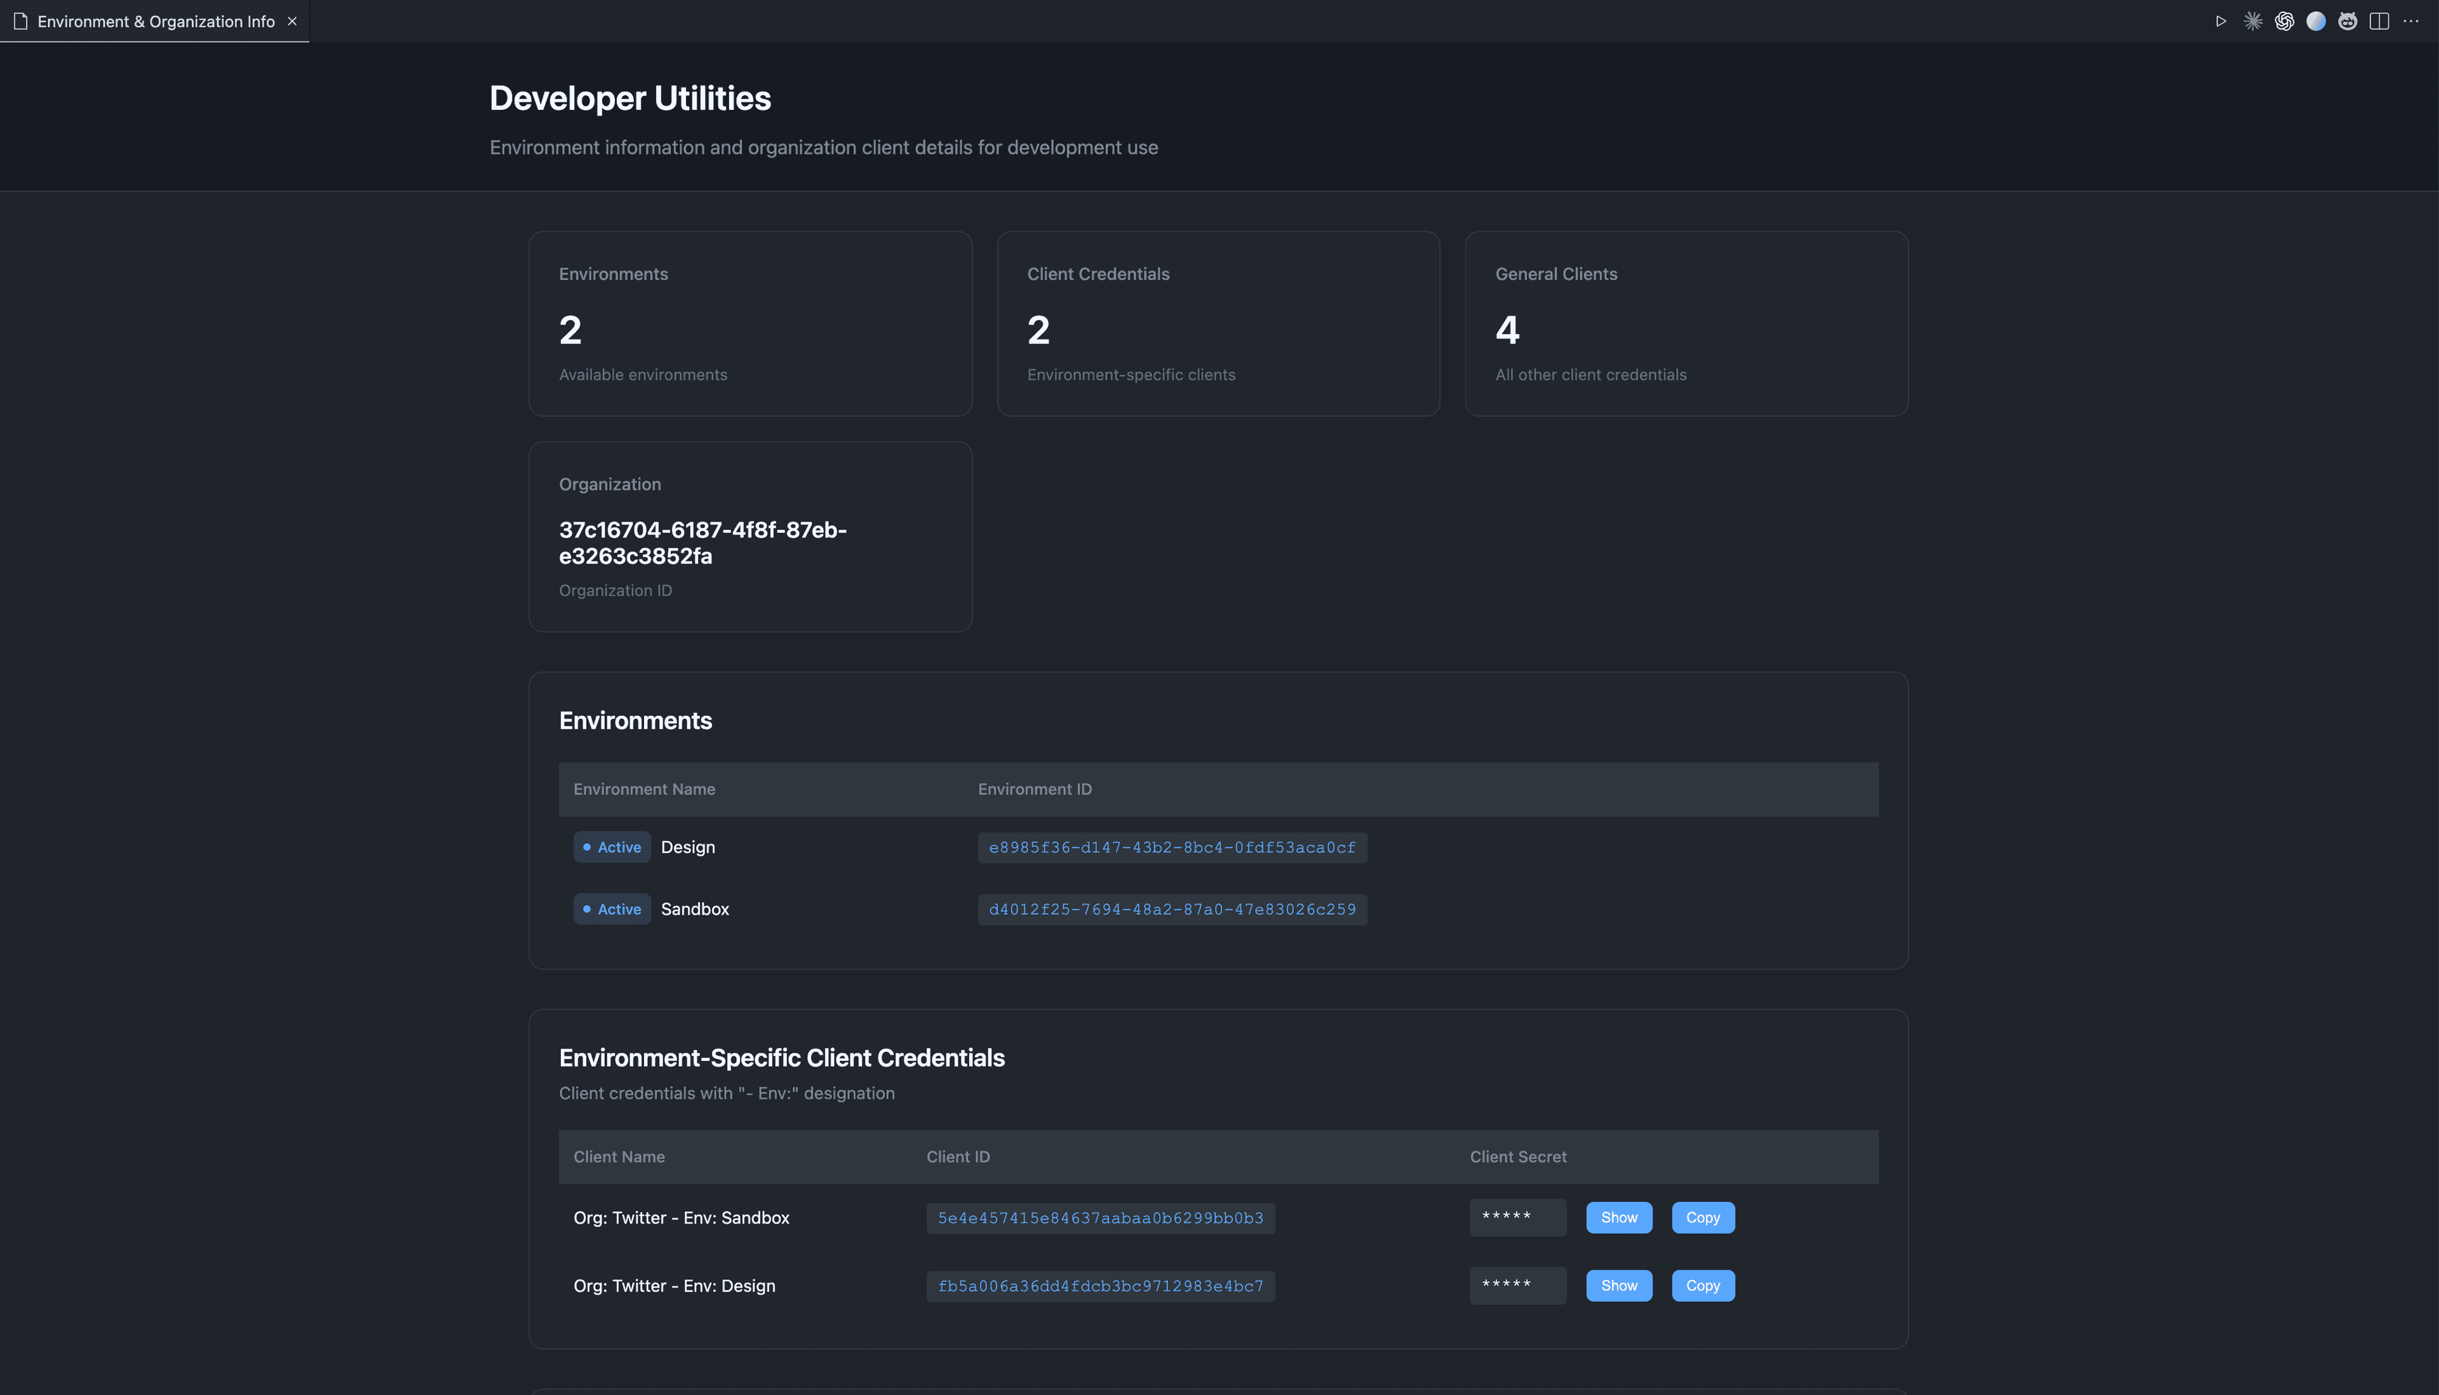Image resolution: width=2439 pixels, height=1395 pixels.
Task: Select the Design environment ID value
Action: (1172, 847)
